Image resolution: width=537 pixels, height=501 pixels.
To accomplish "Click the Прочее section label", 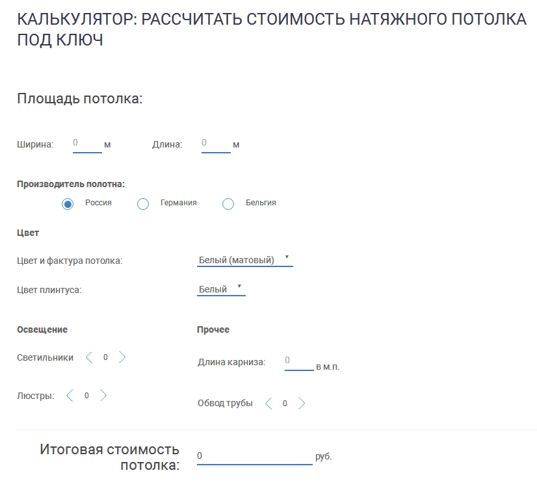I will [213, 329].
